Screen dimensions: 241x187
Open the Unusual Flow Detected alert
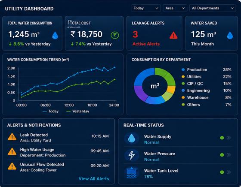coord(58,167)
